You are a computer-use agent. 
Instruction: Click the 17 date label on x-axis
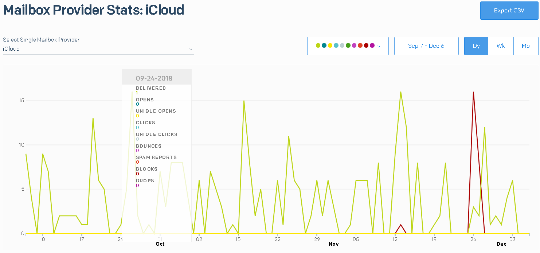click(82, 239)
